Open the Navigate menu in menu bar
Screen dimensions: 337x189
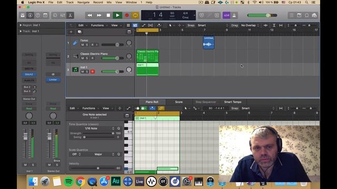coord(83,2)
